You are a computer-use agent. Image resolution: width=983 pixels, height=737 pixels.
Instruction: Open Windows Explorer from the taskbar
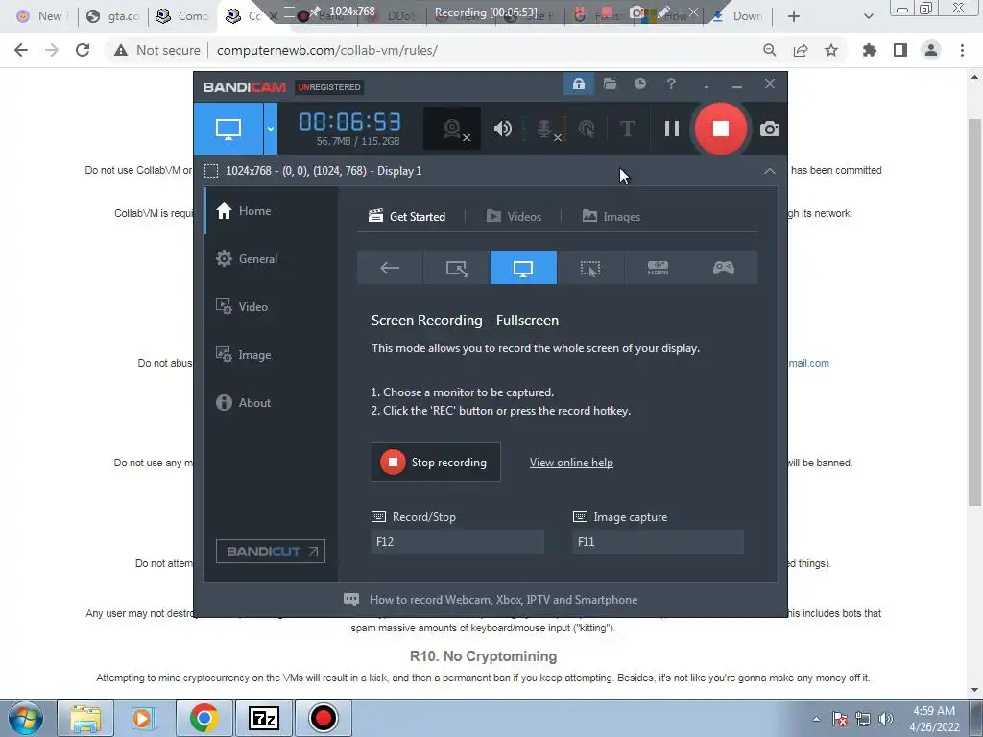85,718
